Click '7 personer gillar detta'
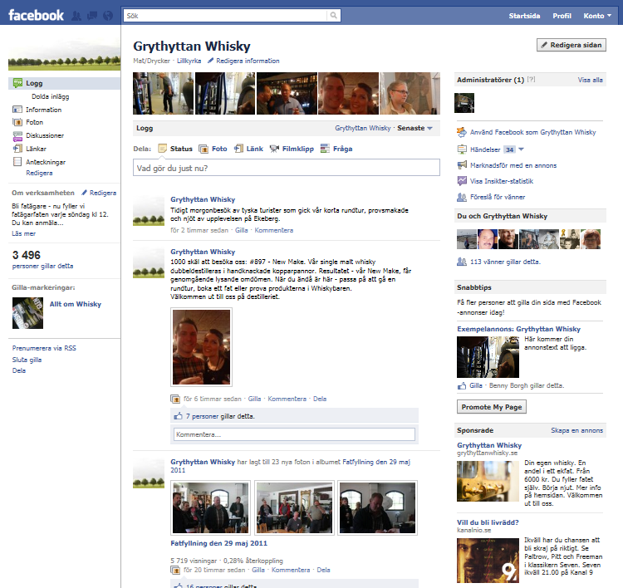 coord(220,416)
